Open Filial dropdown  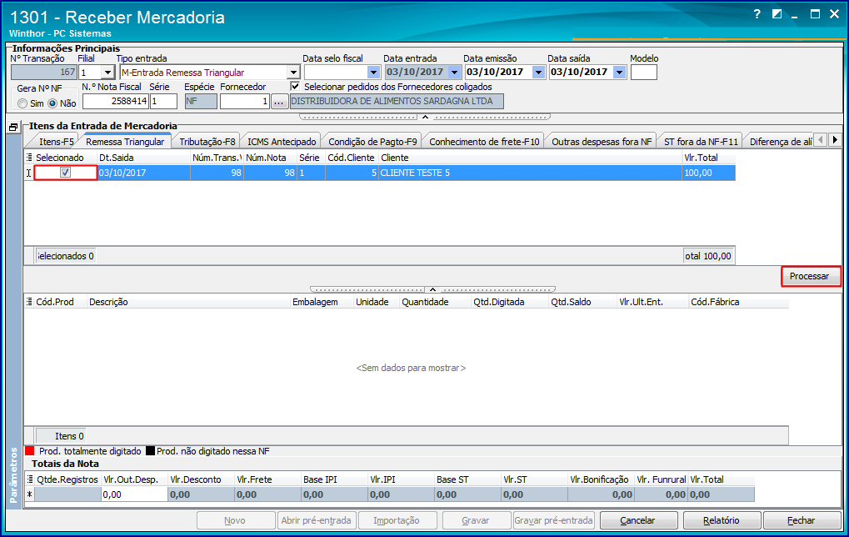[x=107, y=72]
